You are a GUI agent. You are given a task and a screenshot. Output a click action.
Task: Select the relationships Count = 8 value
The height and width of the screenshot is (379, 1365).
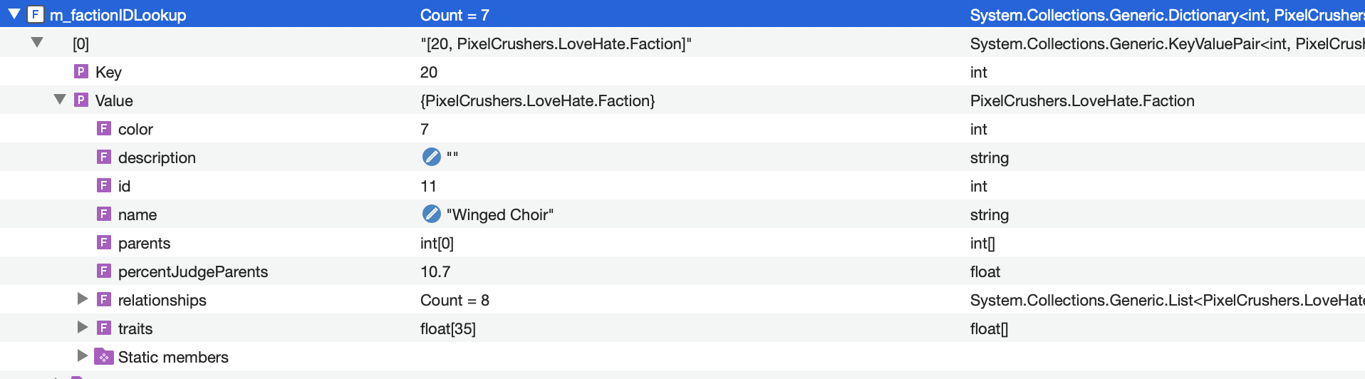pos(455,300)
